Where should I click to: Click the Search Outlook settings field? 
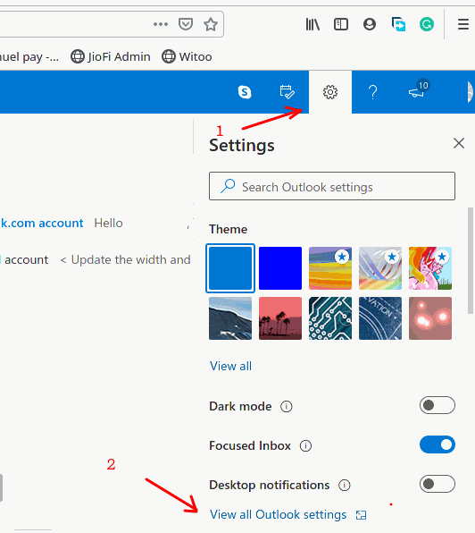332,186
